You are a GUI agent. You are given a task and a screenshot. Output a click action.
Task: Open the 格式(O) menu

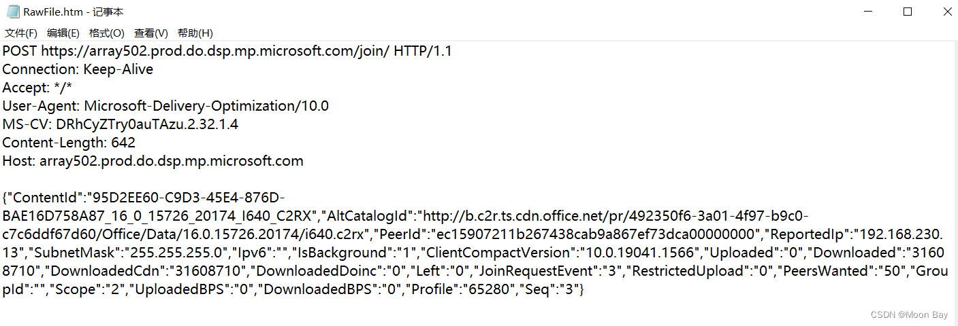pyautogui.click(x=107, y=33)
